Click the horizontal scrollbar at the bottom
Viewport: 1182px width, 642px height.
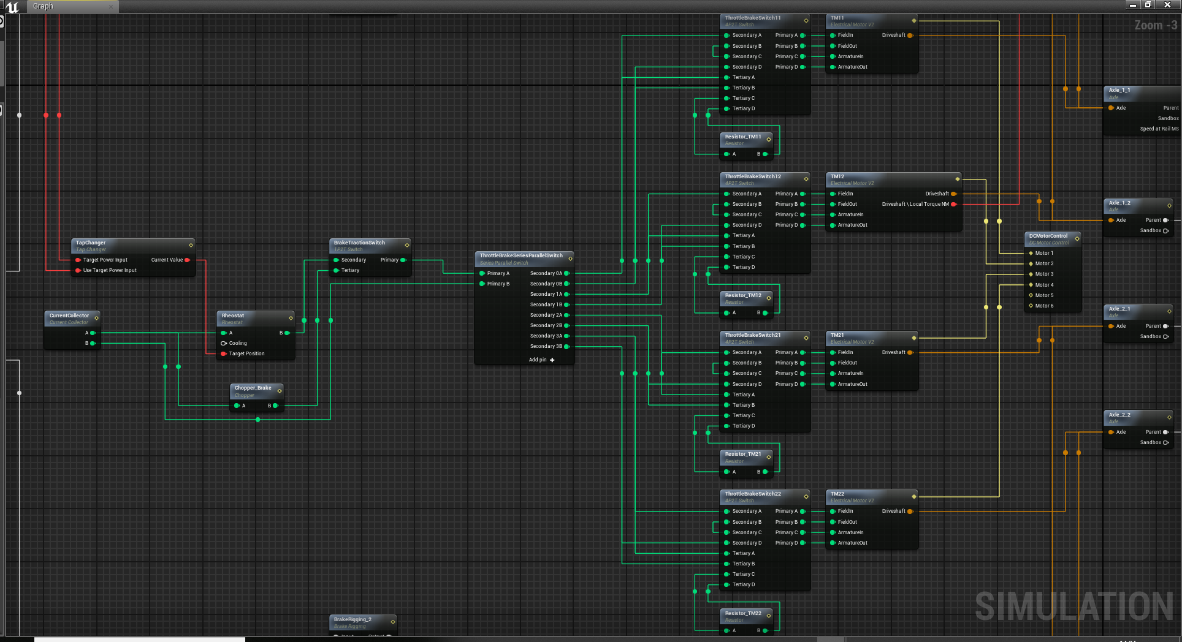pos(140,639)
